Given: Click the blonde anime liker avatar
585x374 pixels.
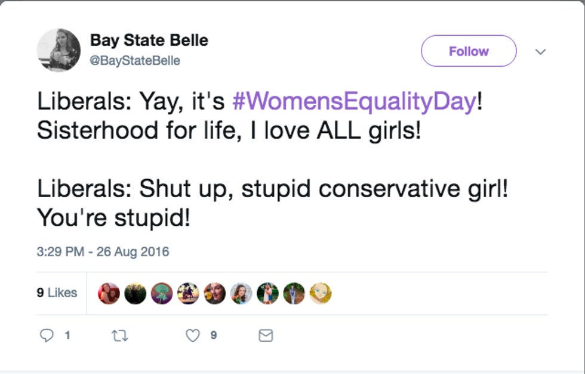Looking at the screenshot, I should pyautogui.click(x=321, y=293).
